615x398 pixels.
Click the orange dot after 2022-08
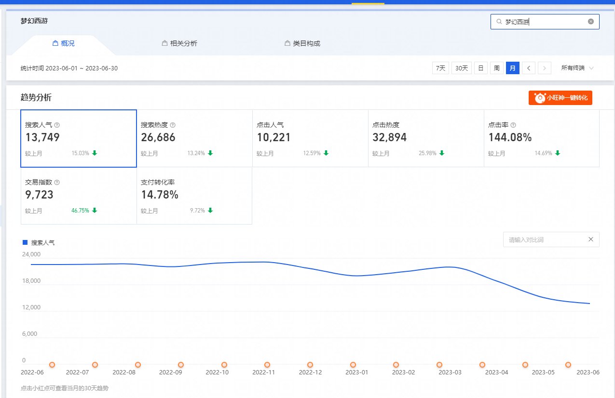click(138, 365)
